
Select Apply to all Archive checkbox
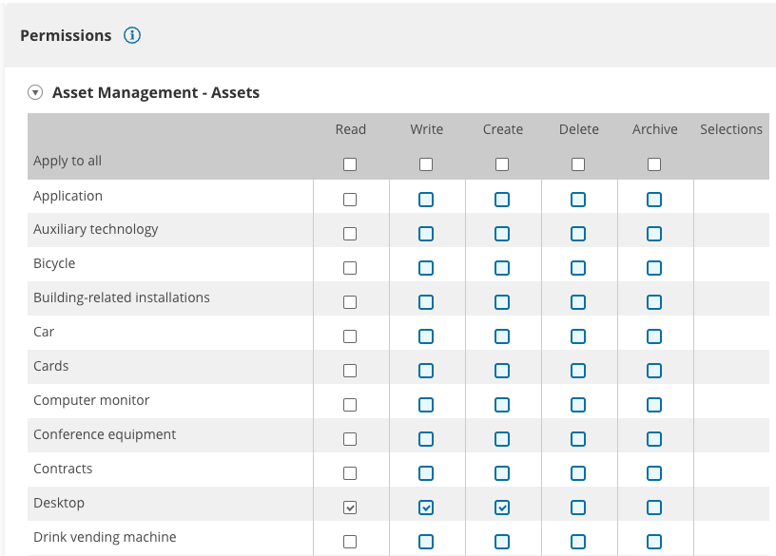[x=654, y=164]
